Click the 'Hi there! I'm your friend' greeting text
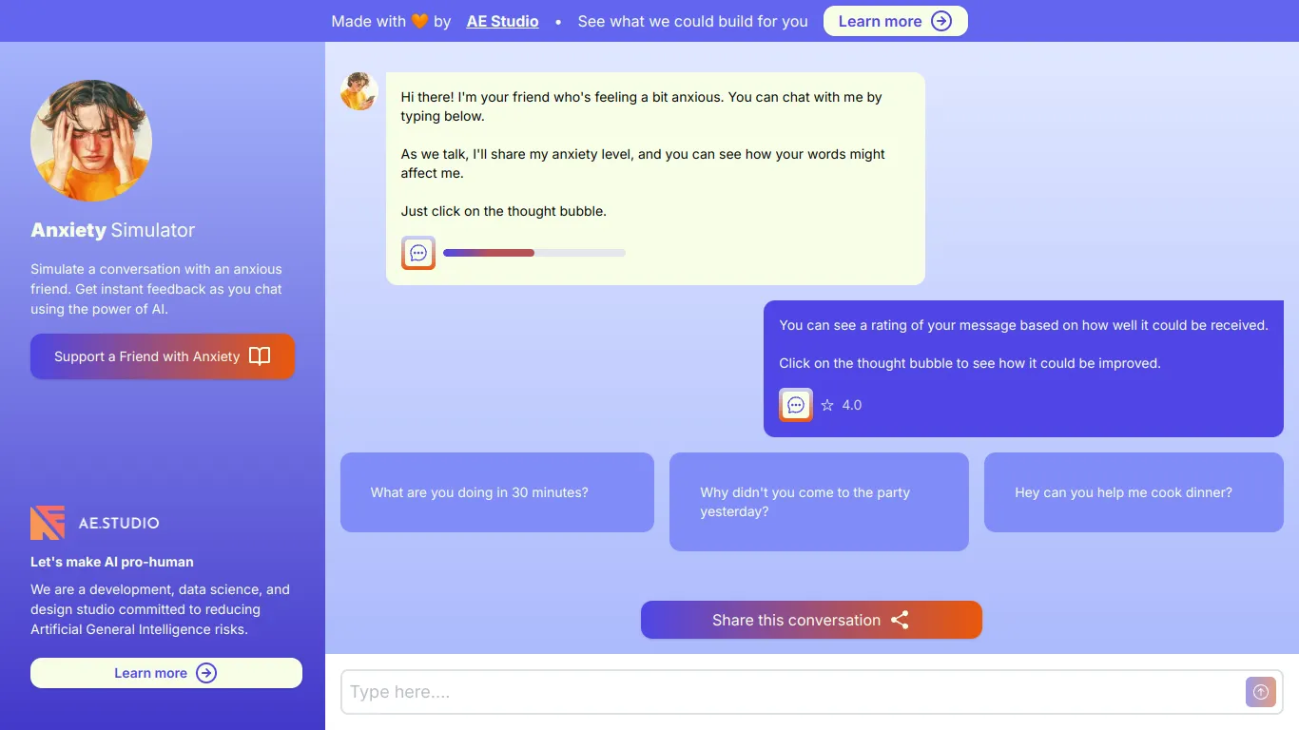Image resolution: width=1299 pixels, height=730 pixels. coord(642,106)
